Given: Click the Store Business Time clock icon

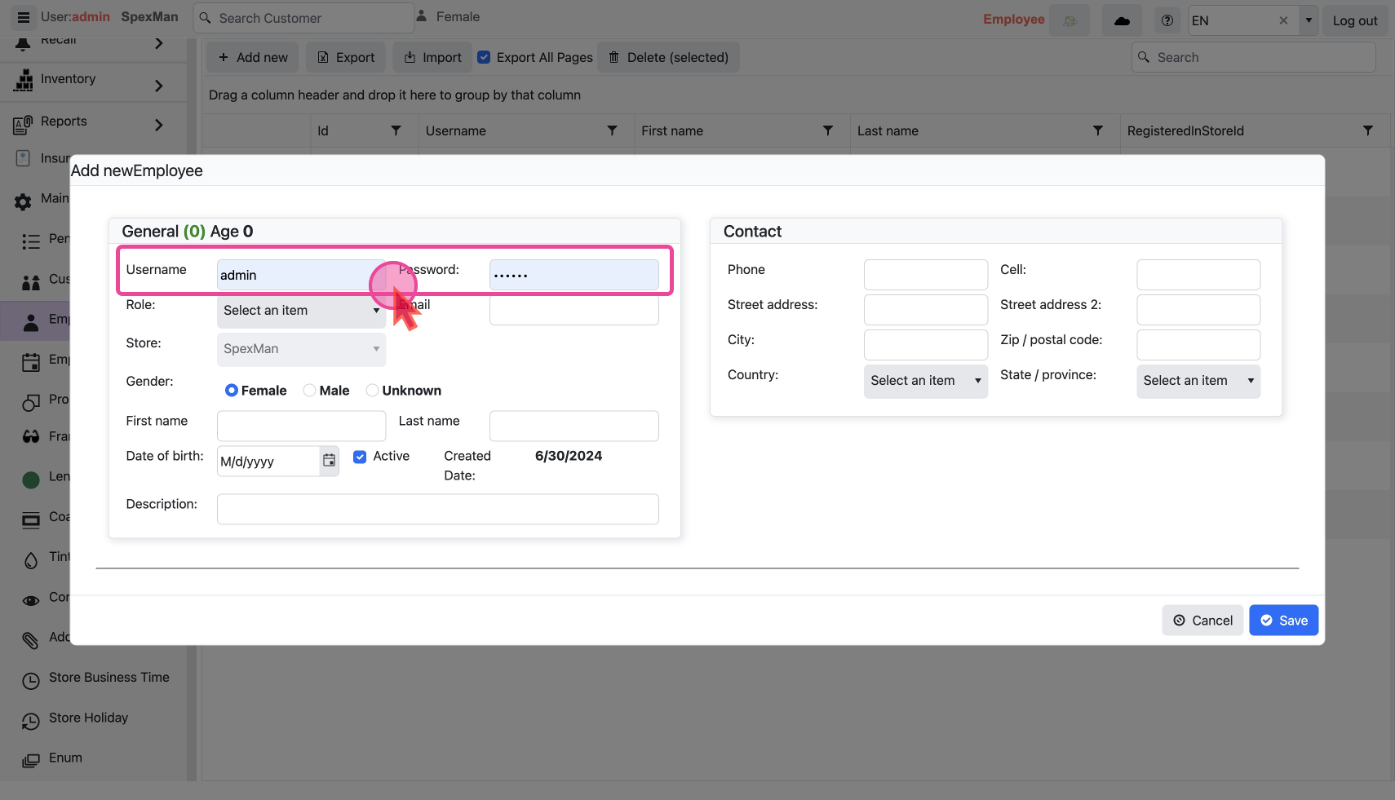Looking at the screenshot, I should 31,679.
